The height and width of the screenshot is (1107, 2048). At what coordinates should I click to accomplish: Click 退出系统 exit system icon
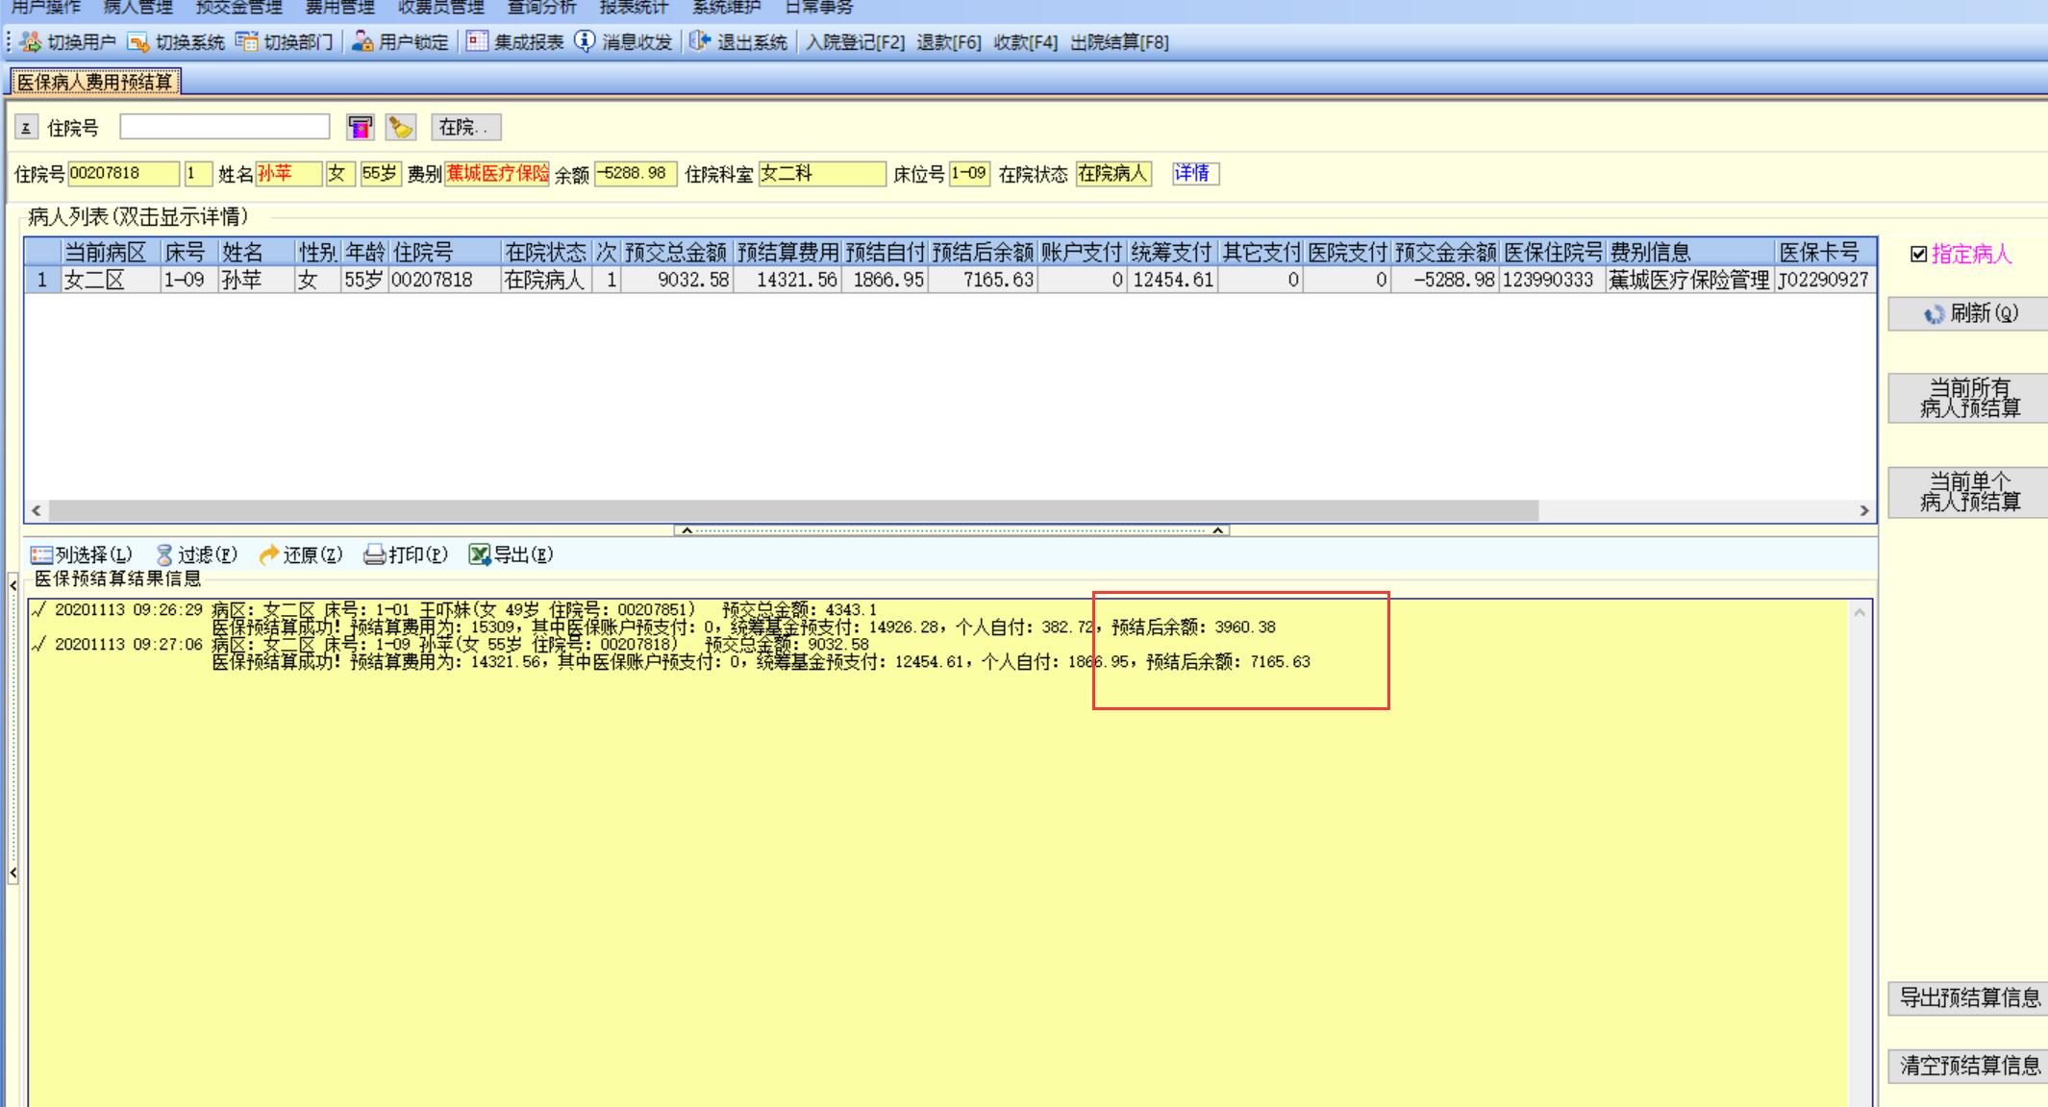tap(700, 42)
